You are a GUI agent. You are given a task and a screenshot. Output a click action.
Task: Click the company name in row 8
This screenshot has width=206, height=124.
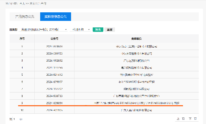137,96
